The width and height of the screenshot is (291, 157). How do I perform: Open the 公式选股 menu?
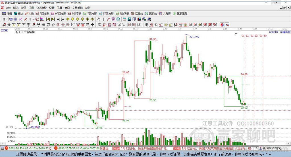point(41,8)
